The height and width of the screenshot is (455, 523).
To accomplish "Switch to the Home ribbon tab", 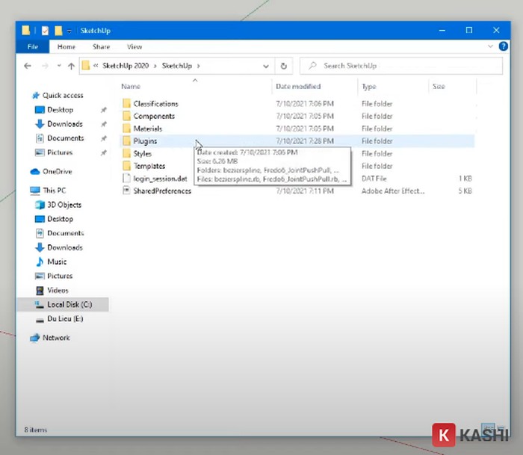I will 66,47.
